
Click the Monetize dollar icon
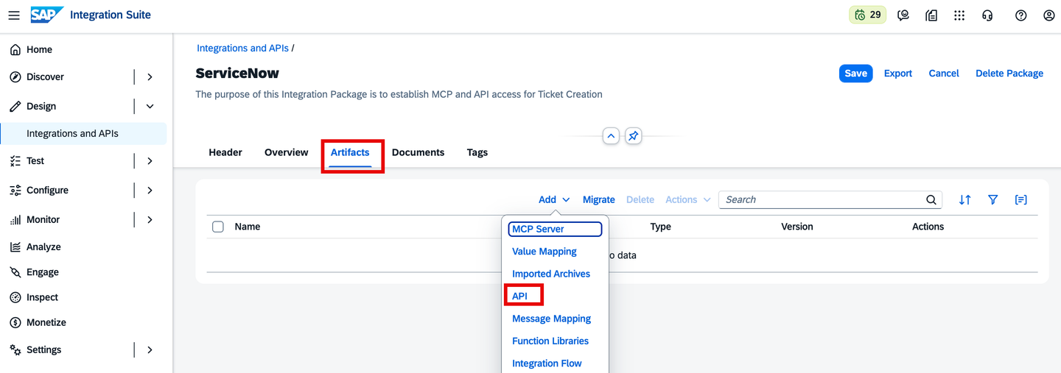click(15, 322)
